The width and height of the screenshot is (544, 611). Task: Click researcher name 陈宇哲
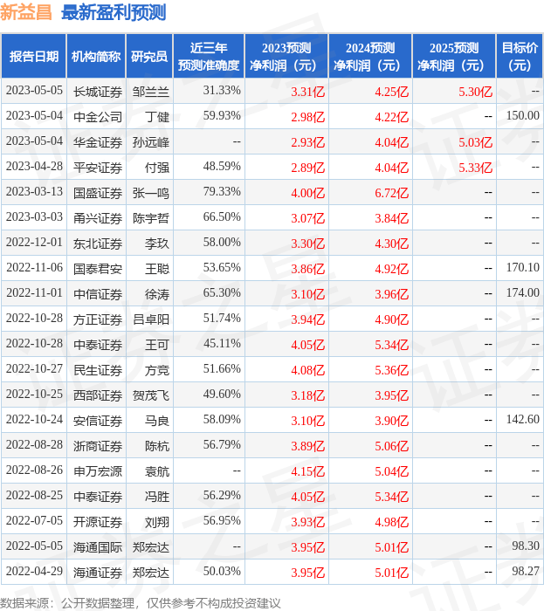tap(151, 218)
